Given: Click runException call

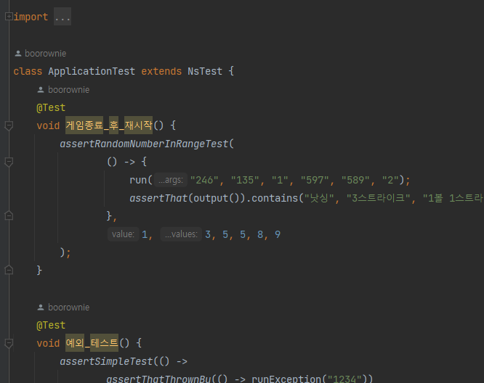Looking at the screenshot, I should click(x=286, y=379).
